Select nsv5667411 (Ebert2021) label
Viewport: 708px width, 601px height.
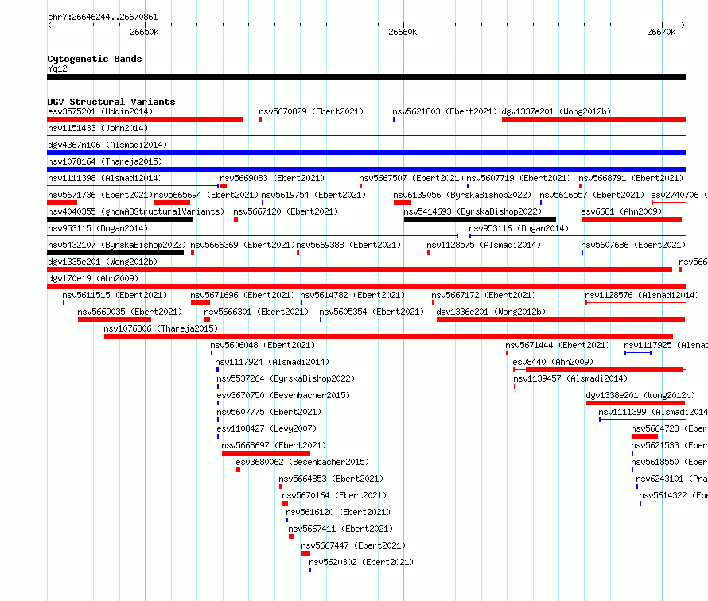pyautogui.click(x=340, y=529)
